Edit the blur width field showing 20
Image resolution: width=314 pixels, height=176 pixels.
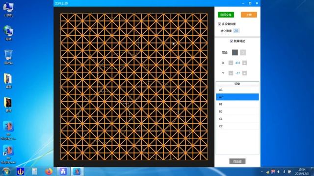coord(236,31)
